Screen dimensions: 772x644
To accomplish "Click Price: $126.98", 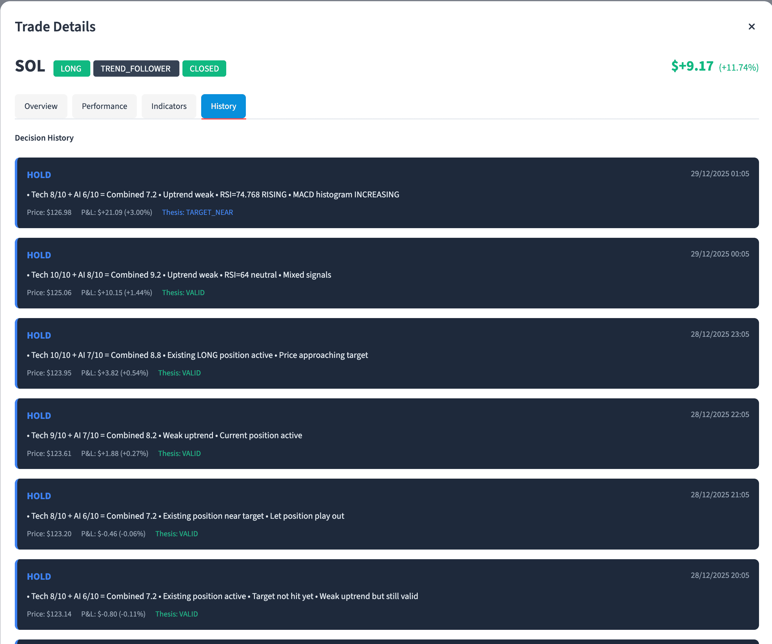I will 49,213.
